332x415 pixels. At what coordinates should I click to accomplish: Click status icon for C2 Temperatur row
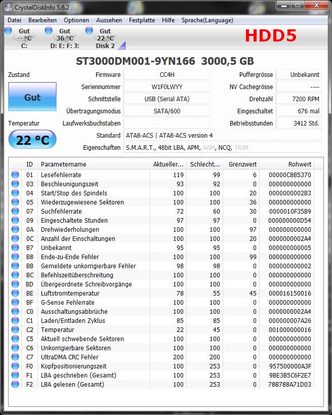(x=15, y=329)
